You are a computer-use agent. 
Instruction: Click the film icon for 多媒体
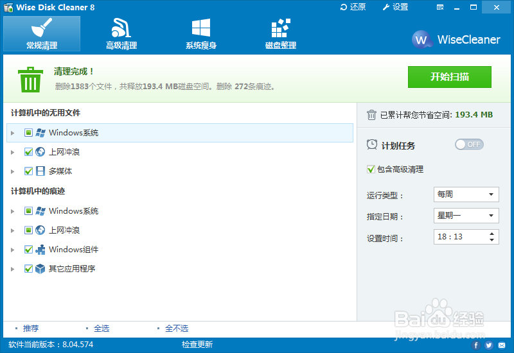coord(40,171)
